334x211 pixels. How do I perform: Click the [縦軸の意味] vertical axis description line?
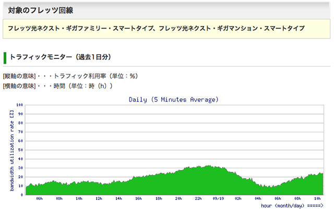[x=70, y=76]
